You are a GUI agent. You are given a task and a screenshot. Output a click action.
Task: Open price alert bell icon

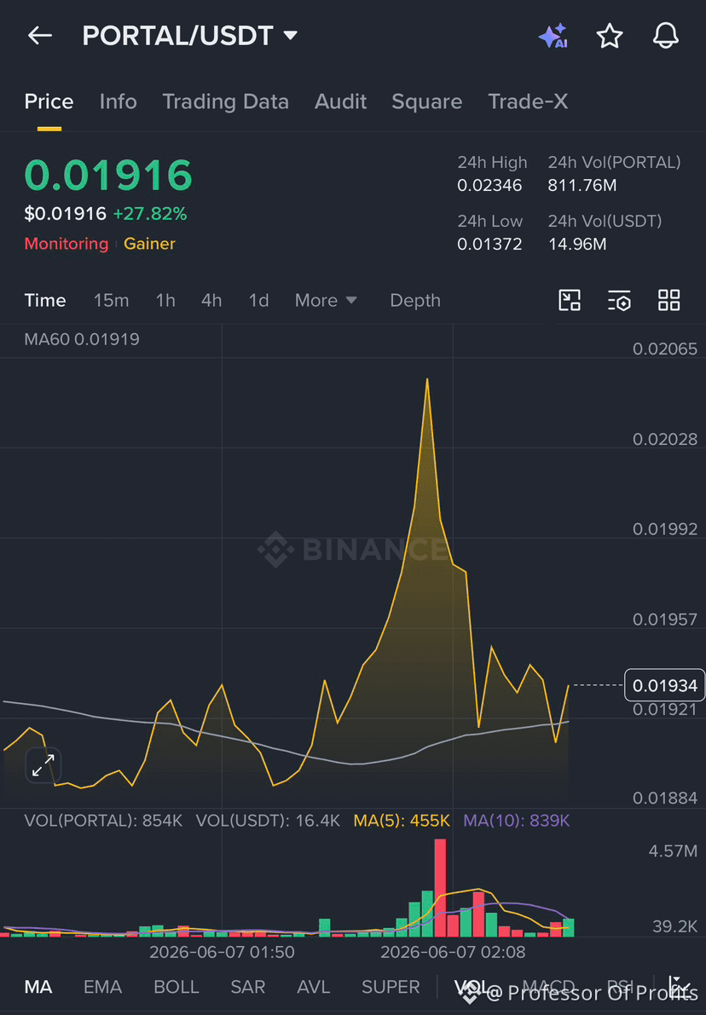click(x=665, y=36)
